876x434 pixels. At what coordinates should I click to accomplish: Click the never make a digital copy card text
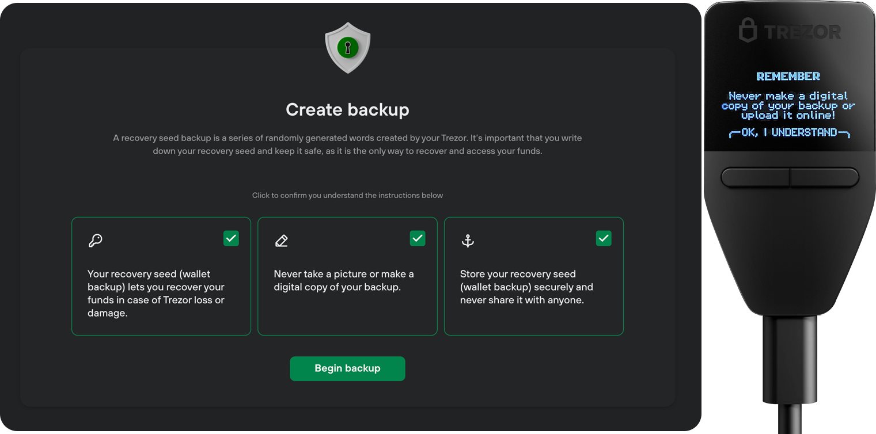pos(343,280)
